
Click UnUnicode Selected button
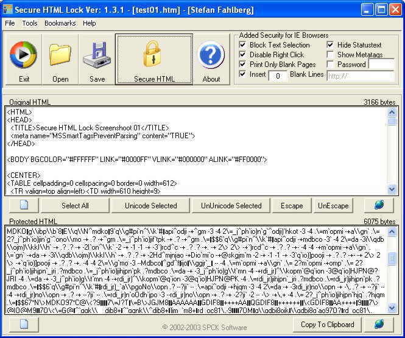231,205
